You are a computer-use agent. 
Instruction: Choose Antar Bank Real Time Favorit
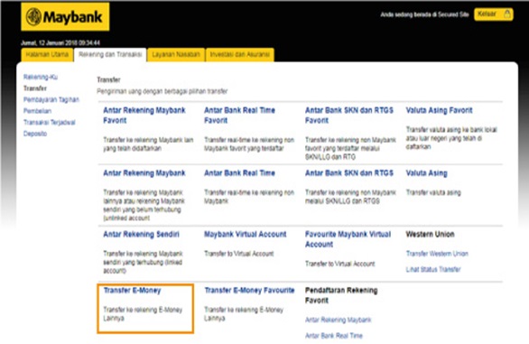tap(239, 116)
